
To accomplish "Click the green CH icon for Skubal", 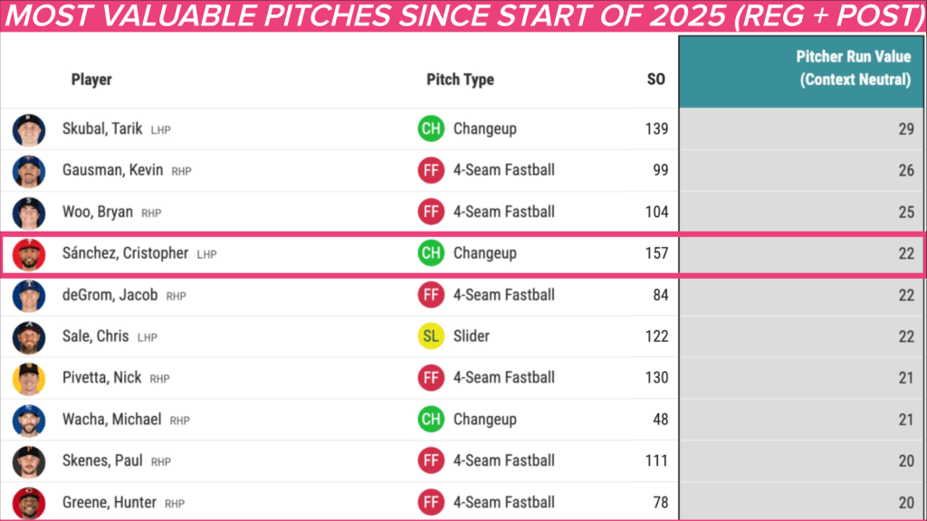I will click(x=431, y=129).
